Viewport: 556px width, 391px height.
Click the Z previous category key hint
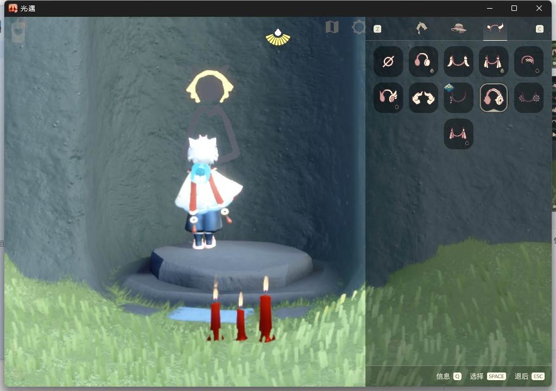pyautogui.click(x=377, y=29)
